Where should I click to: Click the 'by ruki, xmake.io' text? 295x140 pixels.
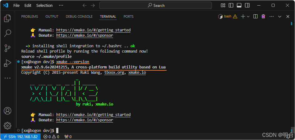click(x=95, y=104)
